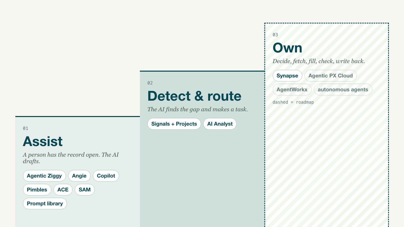Screen dimensions: 404x227
Task: Click the 'dashed = roadmap' legend note
Action: click(x=293, y=102)
